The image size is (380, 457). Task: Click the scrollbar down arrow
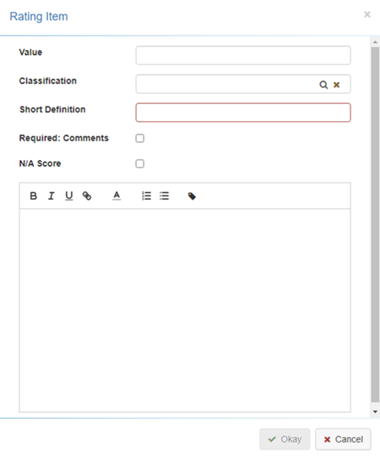[375, 412]
